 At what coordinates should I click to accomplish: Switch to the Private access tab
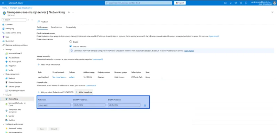[x=56, y=27]
